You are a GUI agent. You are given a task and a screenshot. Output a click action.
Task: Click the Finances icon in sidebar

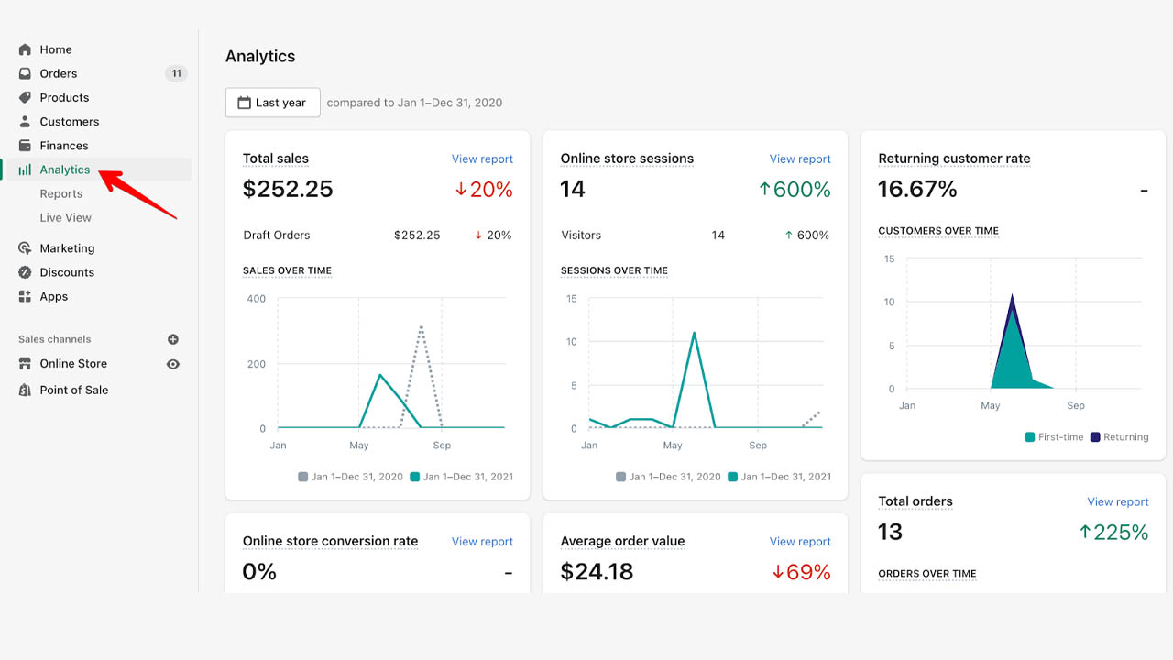[x=25, y=146]
